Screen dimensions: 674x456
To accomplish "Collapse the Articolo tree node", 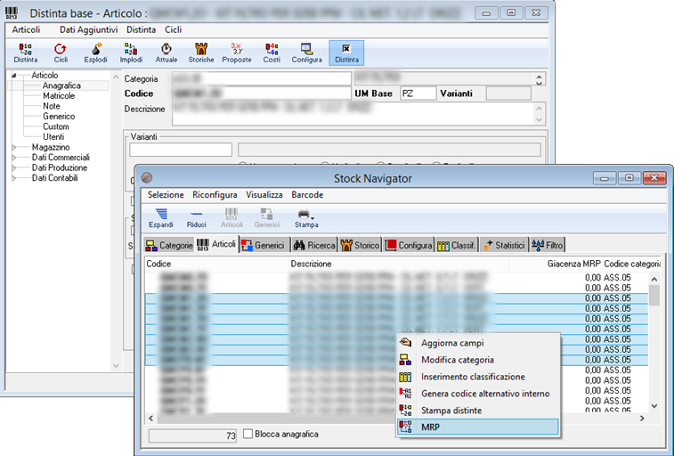I will 13,75.
